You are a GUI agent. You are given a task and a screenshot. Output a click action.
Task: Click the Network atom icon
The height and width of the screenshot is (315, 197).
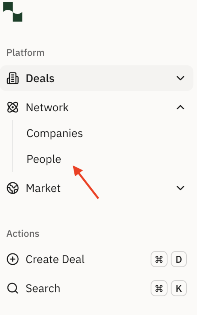13,107
